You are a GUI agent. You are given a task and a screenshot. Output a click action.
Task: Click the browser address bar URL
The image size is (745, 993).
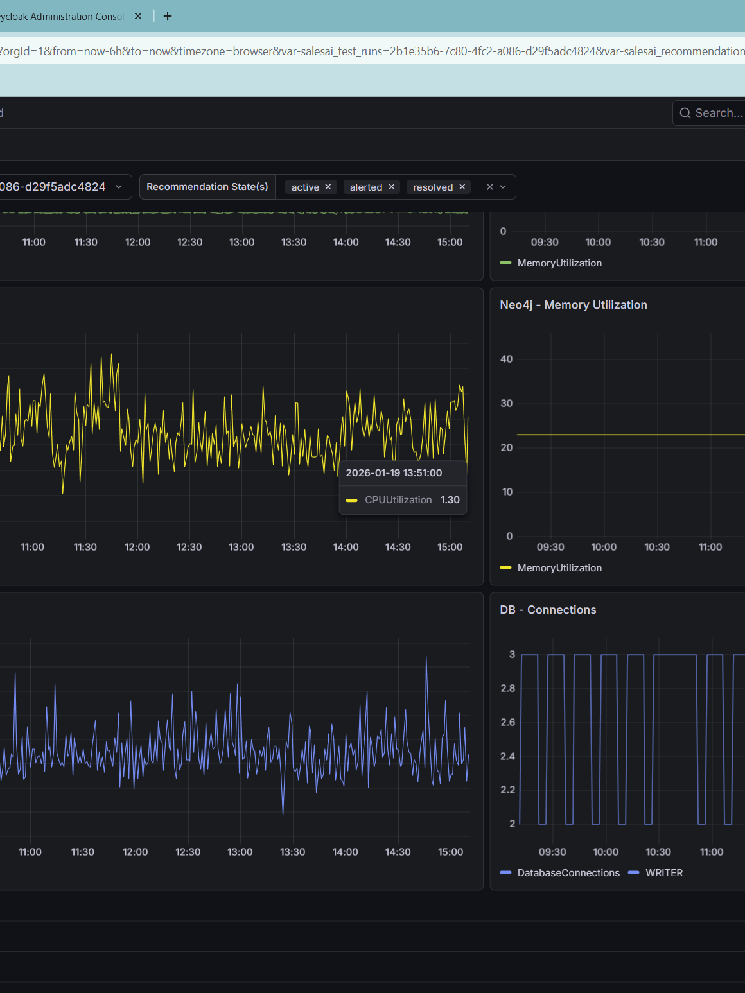[372, 51]
